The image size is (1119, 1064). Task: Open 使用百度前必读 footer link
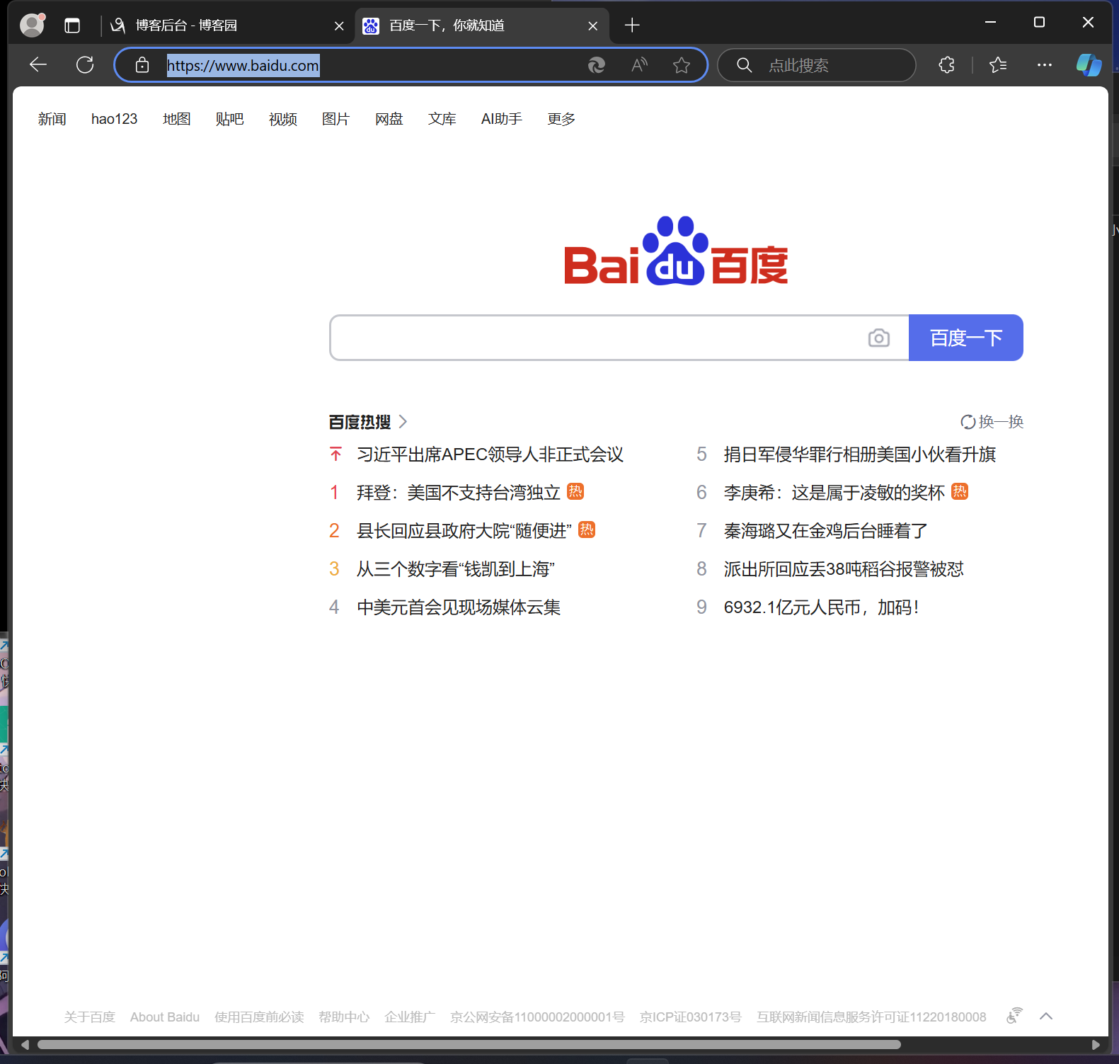tap(259, 1017)
